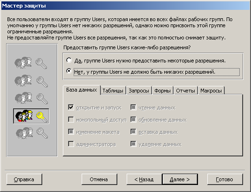Toggle the 'чтение данных' checkbox
Screen dimensions: 251x192
point(133,107)
